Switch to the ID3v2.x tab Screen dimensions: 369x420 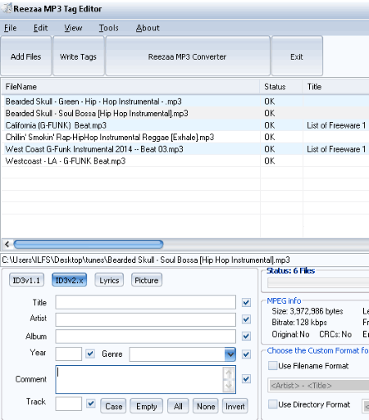(x=69, y=280)
